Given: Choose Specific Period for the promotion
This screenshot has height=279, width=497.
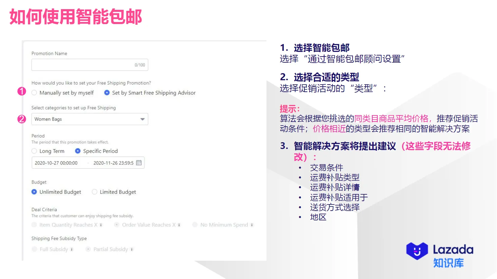Looking at the screenshot, I should pyautogui.click(x=78, y=151).
